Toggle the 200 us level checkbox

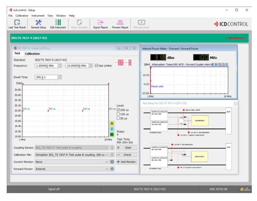(x=118, y=110)
